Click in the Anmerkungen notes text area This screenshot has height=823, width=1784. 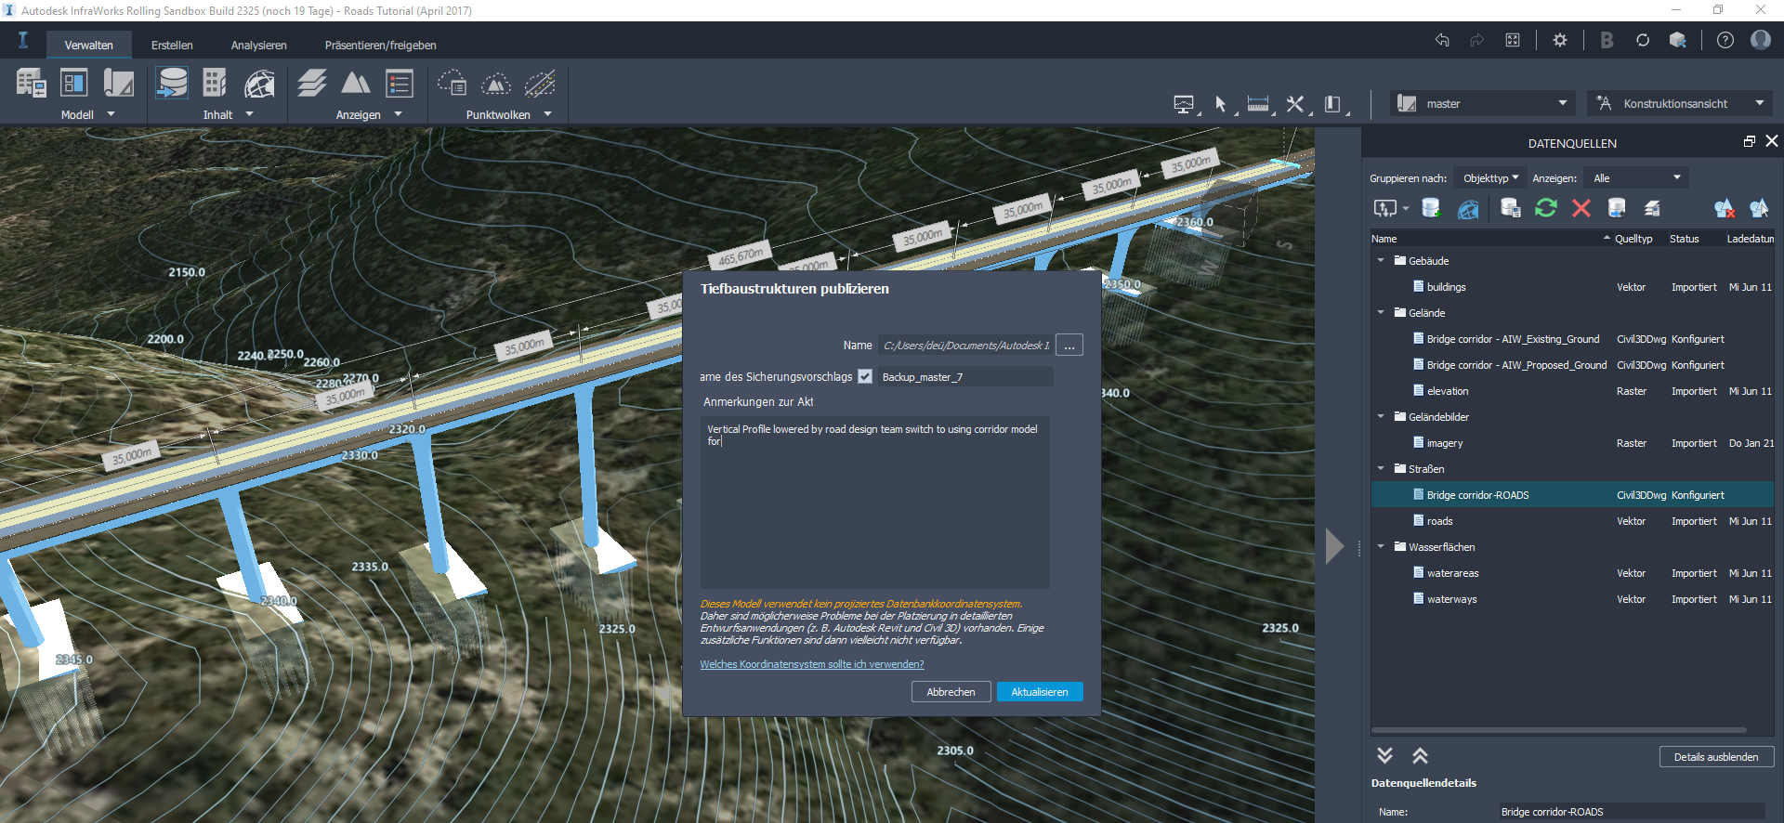pos(875,502)
